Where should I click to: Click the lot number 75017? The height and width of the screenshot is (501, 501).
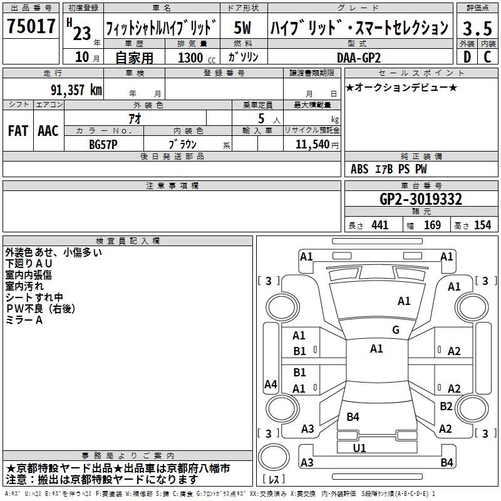coord(31,26)
